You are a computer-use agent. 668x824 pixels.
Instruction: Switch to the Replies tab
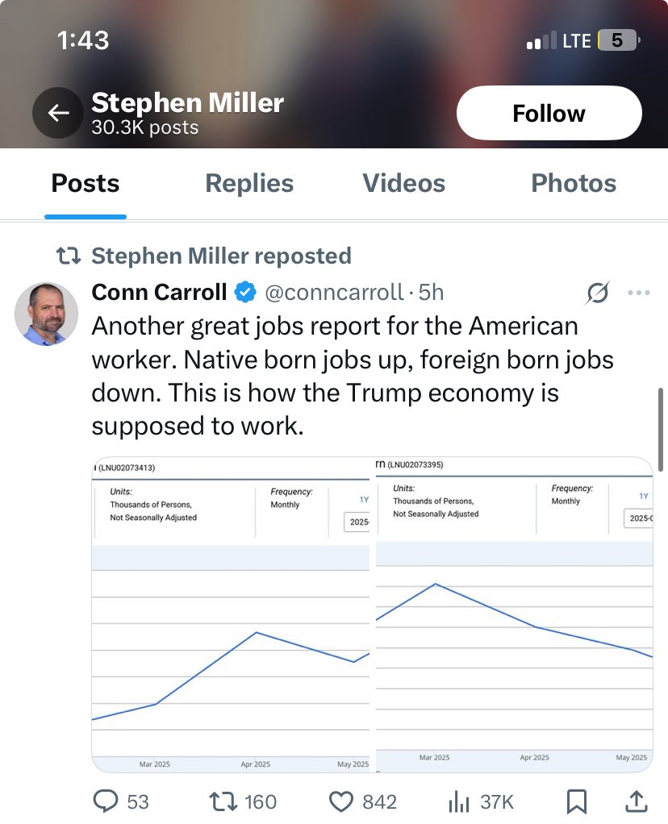tap(249, 183)
